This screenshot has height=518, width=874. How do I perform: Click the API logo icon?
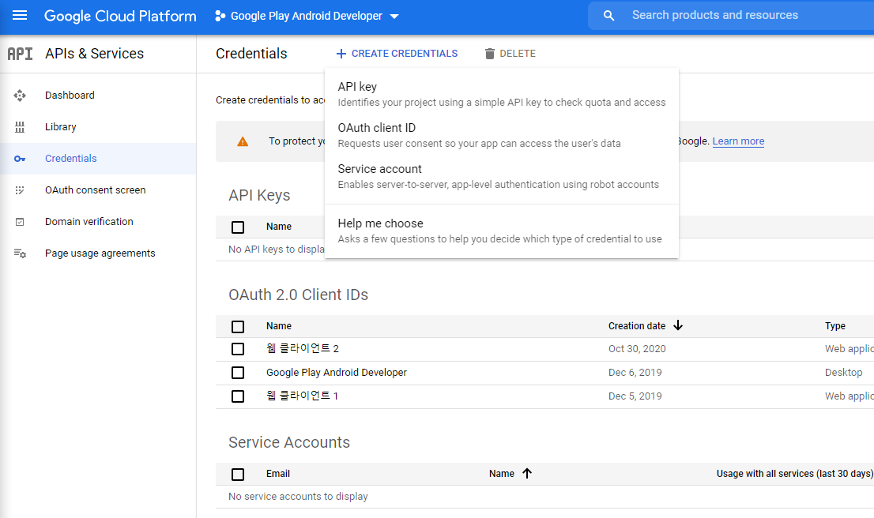tap(20, 54)
